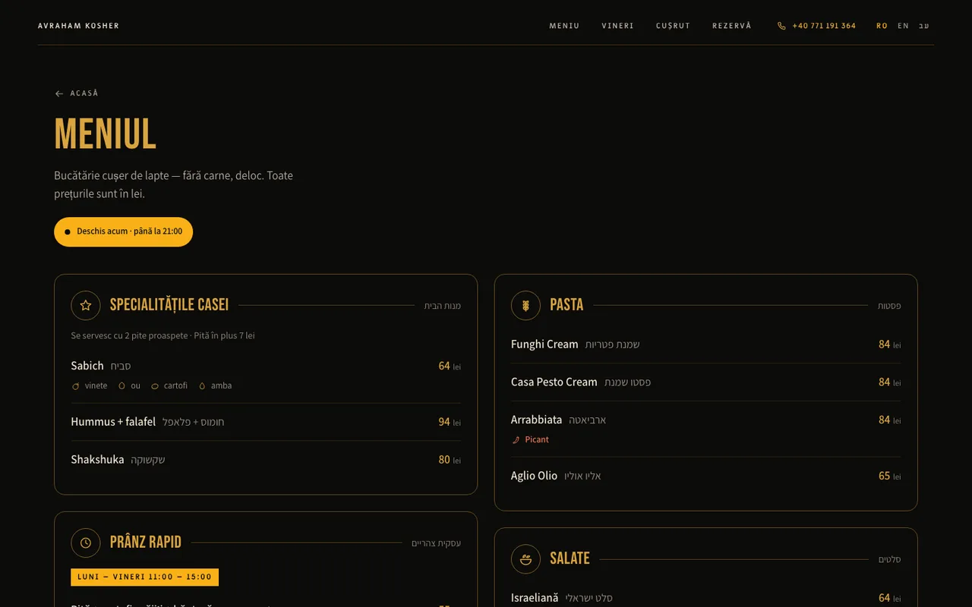The image size is (972, 607).
Task: Click the star icon beside Specialitățile Casei
Action: (86, 305)
